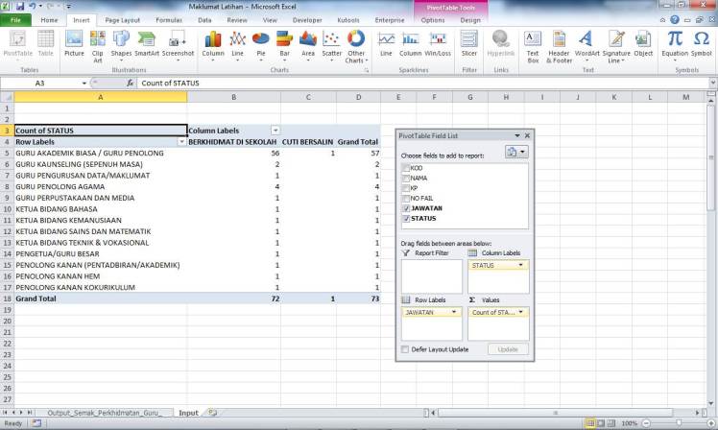Open JAWATAN field dropdown in Row Labels area
The height and width of the screenshot is (430, 718).
(x=454, y=312)
